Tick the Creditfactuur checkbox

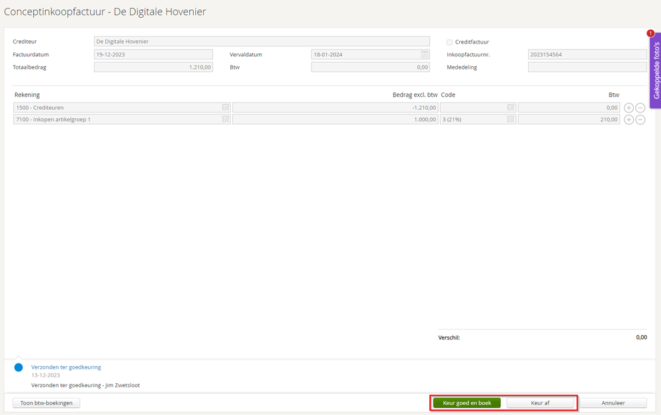(x=449, y=42)
